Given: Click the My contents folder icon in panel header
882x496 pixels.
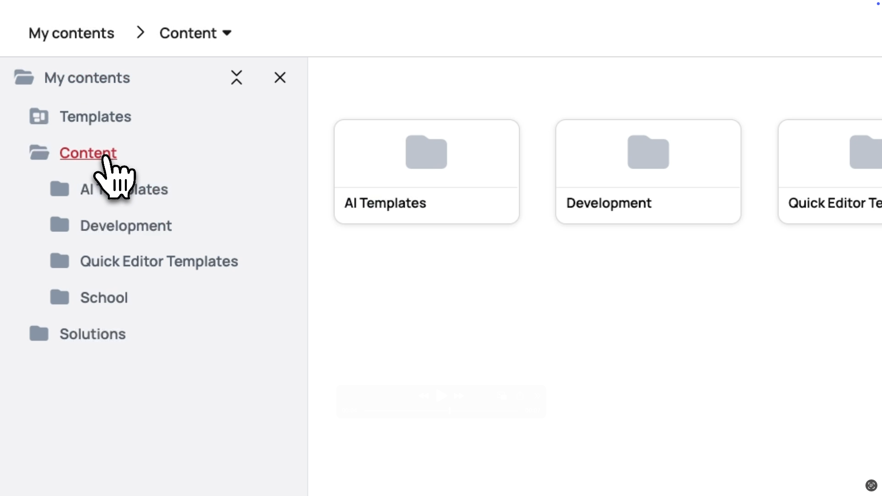Looking at the screenshot, I should click(23, 77).
